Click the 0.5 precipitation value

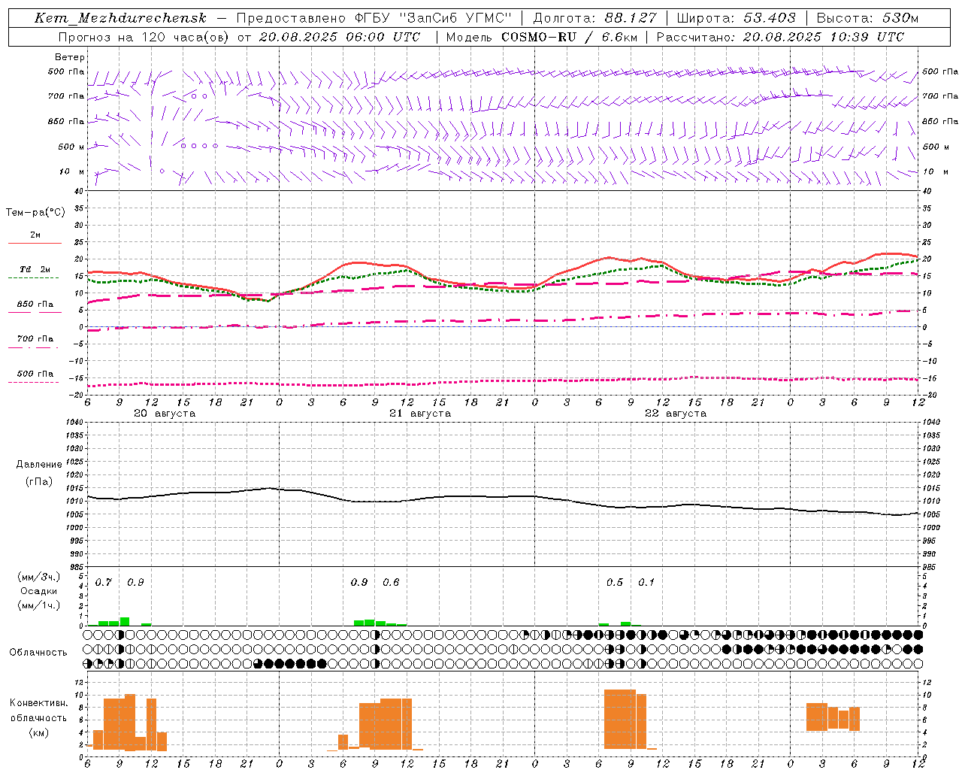click(615, 583)
